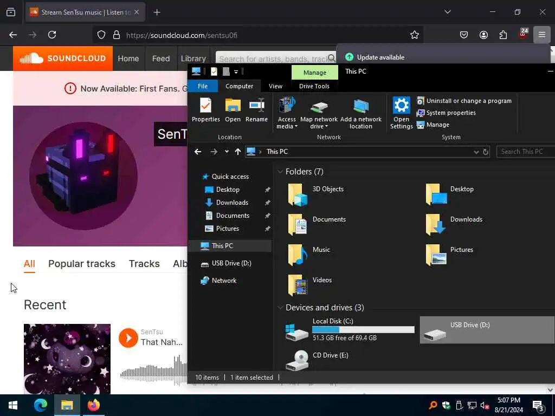Refresh the This PC view
This screenshot has width=555, height=416.
point(486,152)
